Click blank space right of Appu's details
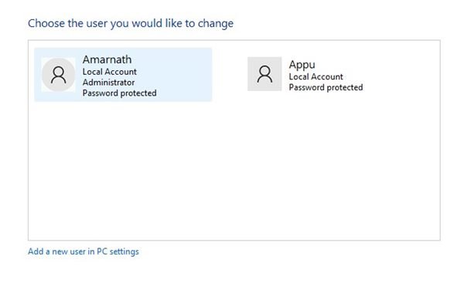The height and width of the screenshot is (297, 464). 401,74
